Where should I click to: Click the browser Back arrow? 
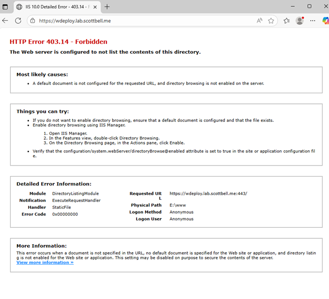(x=5, y=21)
